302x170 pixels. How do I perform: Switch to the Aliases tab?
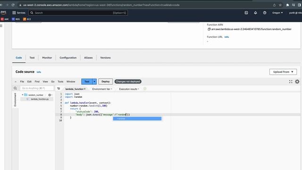88,58
